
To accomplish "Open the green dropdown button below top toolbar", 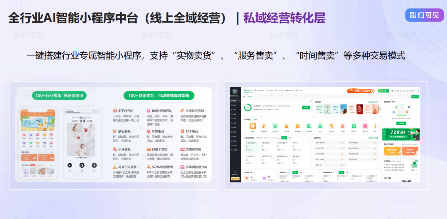I will (415, 97).
